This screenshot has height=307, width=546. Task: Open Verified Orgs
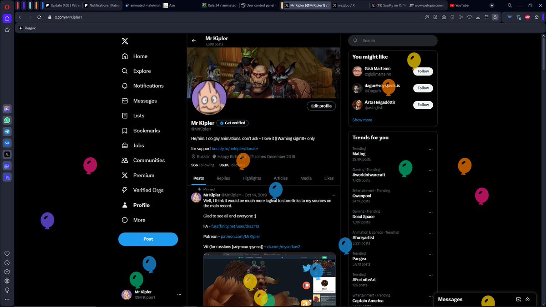click(x=142, y=190)
